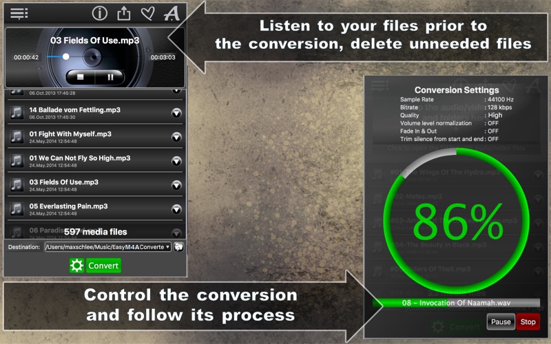Image resolution: width=551 pixels, height=344 pixels.
Task: Click music note icon of 01 Fight With Myself.mp3
Action: click(17, 136)
